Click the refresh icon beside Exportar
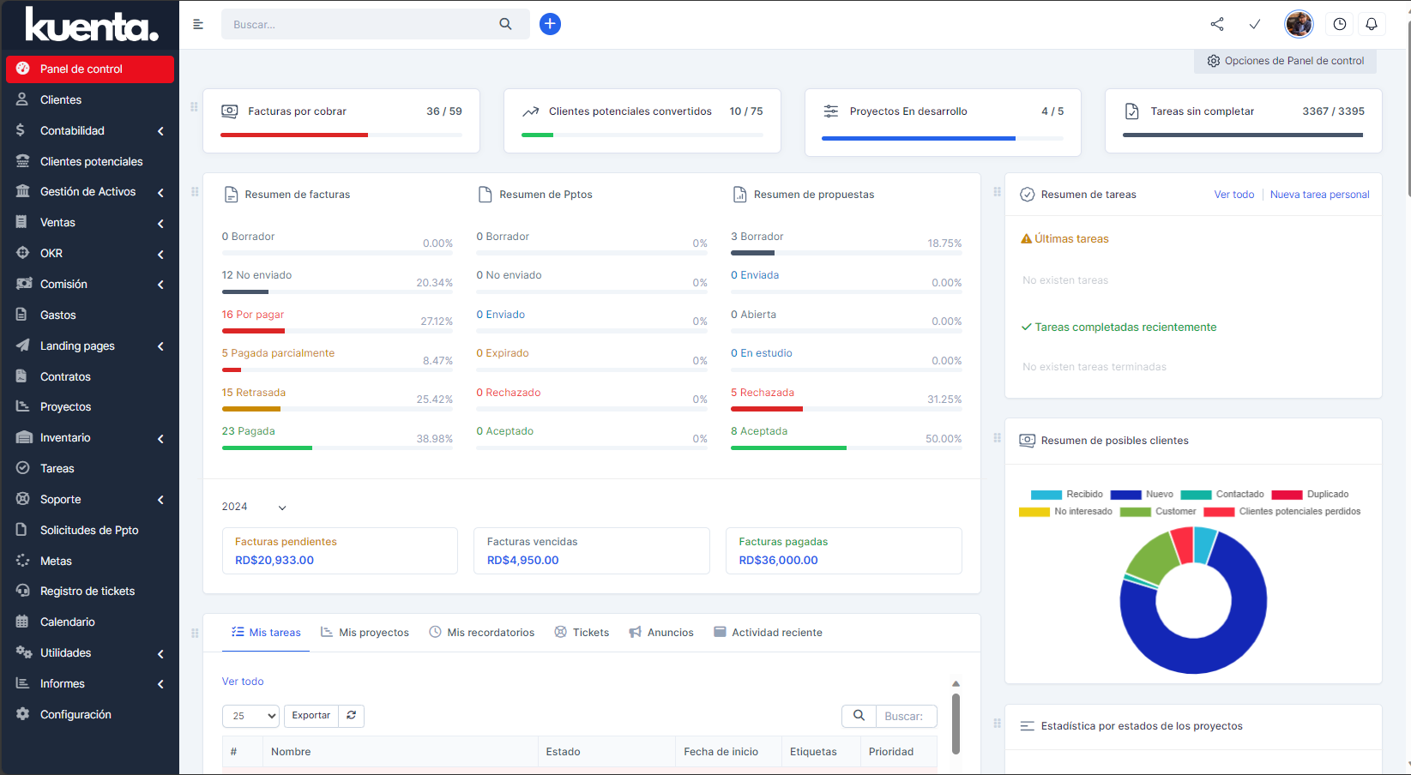The image size is (1411, 775). (351, 715)
